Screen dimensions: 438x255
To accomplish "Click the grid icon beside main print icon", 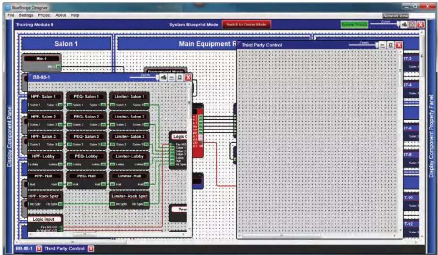I will point(412,25).
